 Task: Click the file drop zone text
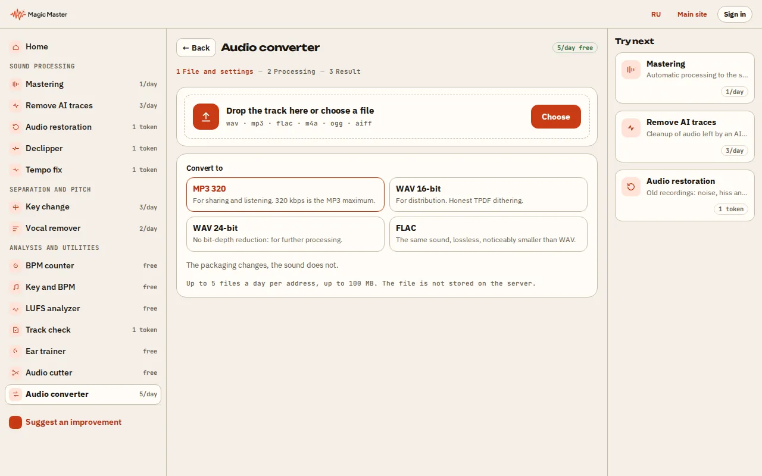pos(300,111)
